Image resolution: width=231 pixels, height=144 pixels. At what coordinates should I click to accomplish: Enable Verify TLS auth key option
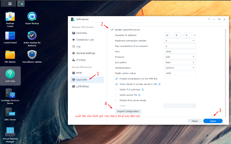117,90
